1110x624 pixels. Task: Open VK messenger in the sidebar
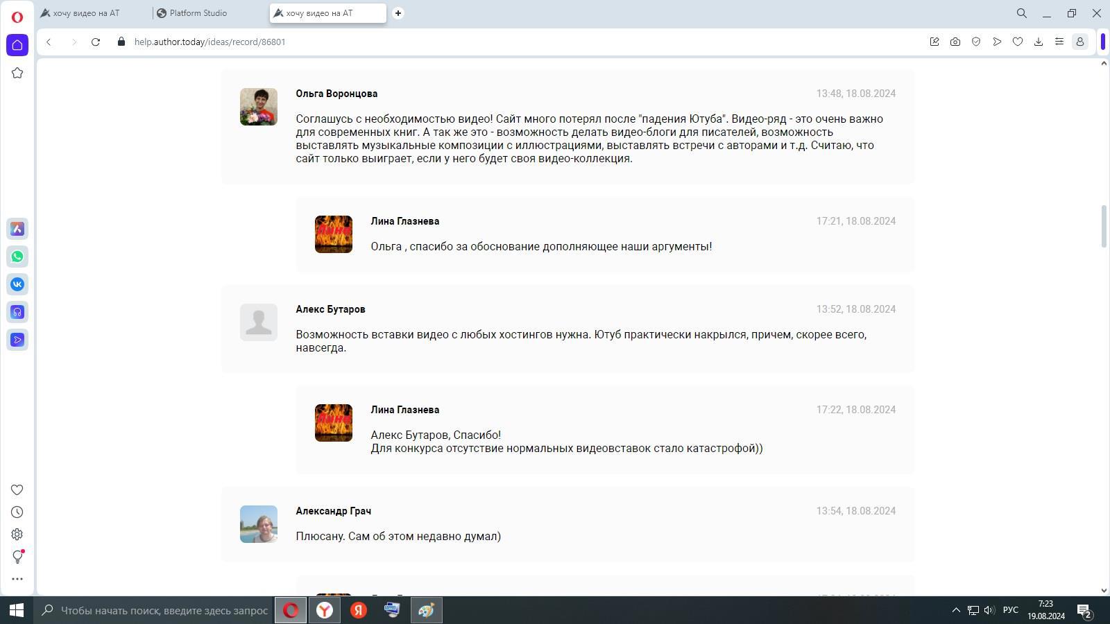[x=17, y=284]
